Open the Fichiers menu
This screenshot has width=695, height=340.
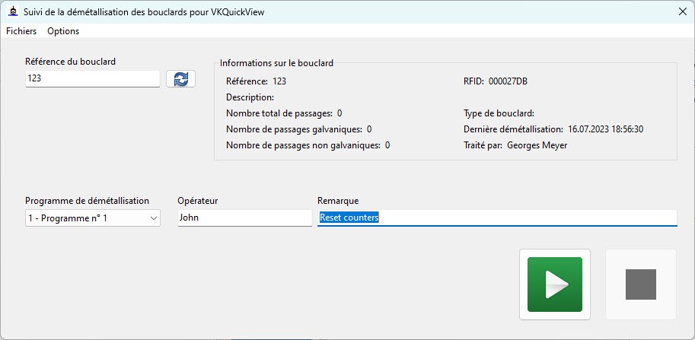click(21, 31)
